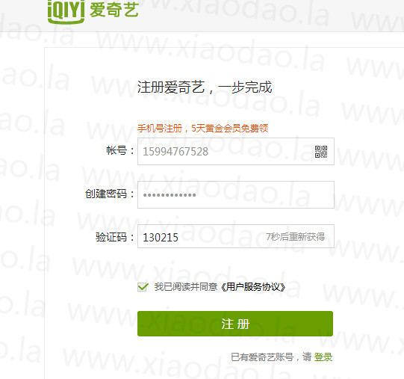This screenshot has height=379, width=404.
Task: Click the 爱奇艺 Chinese wordmark in header
Action: [114, 10]
